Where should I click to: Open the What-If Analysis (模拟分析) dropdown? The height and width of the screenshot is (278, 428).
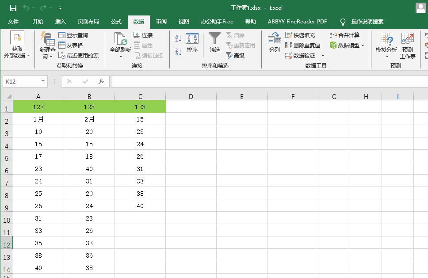point(386,46)
